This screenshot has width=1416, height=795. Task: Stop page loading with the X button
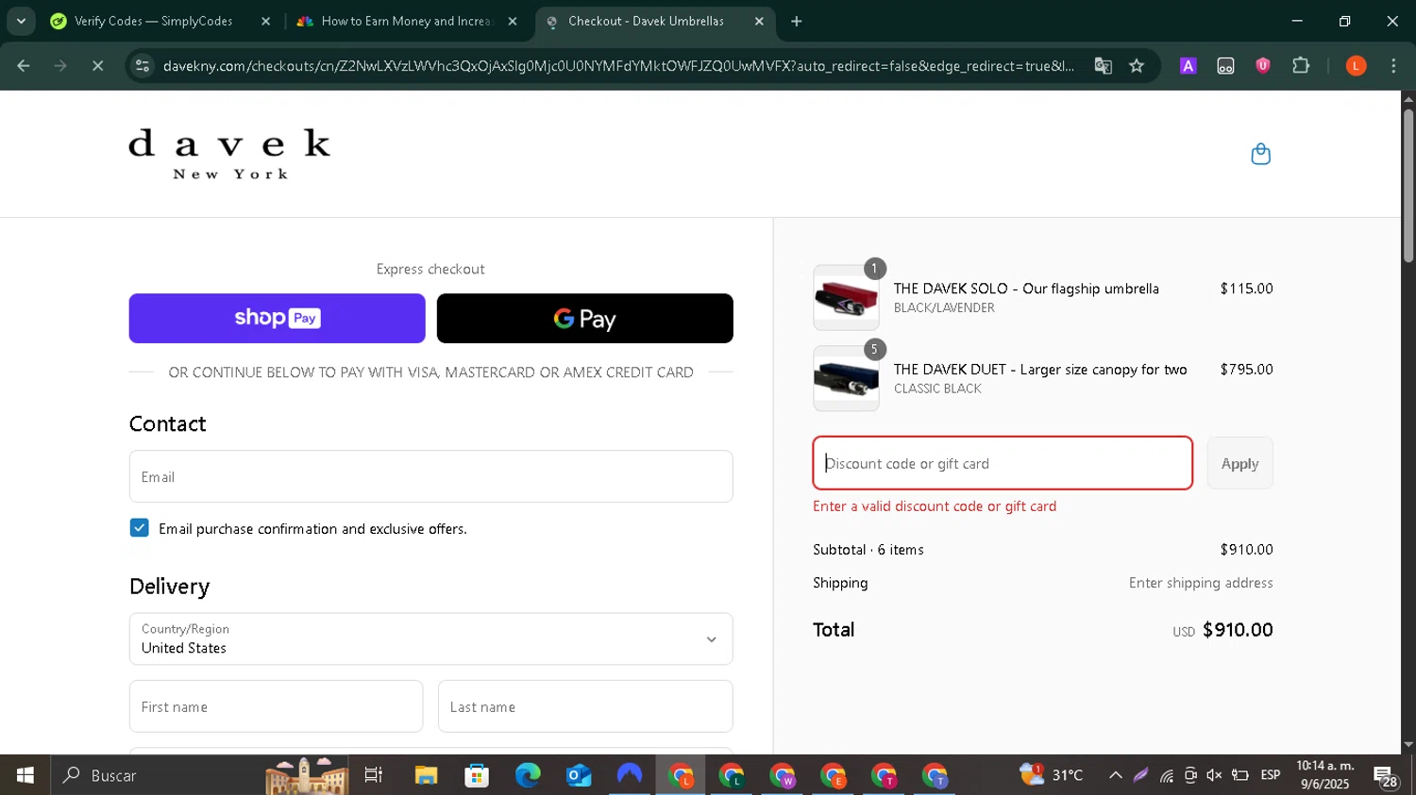[x=97, y=66]
